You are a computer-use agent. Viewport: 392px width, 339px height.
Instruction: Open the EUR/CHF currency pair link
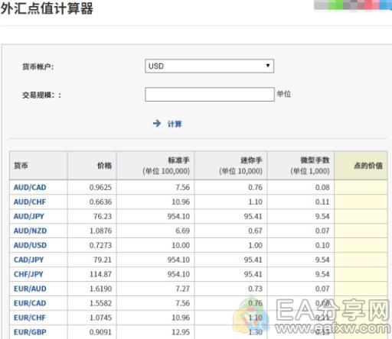point(30,318)
